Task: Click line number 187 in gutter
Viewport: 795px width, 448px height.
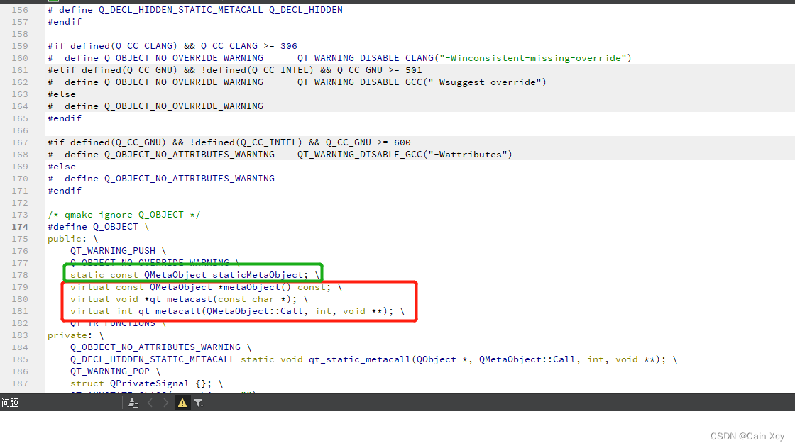Action: pyautogui.click(x=20, y=383)
